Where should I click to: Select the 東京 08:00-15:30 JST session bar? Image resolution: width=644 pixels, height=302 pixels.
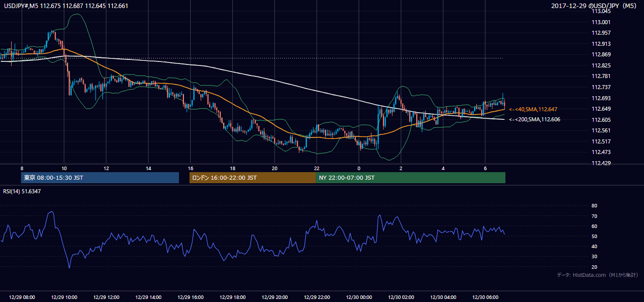(x=100, y=178)
